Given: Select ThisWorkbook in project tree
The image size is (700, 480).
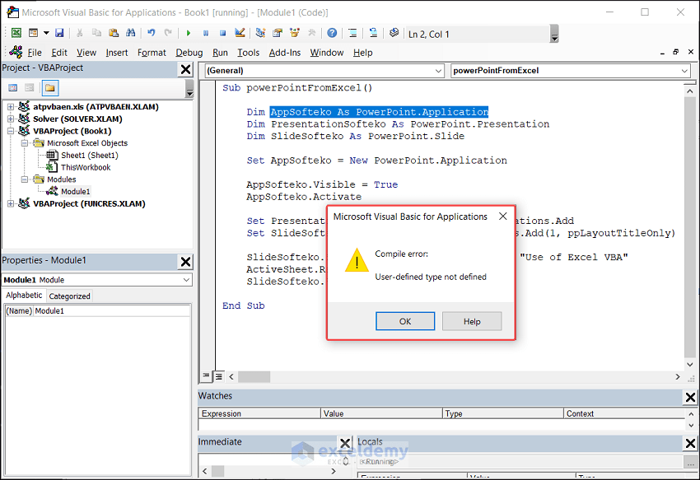Looking at the screenshot, I should pos(86,167).
